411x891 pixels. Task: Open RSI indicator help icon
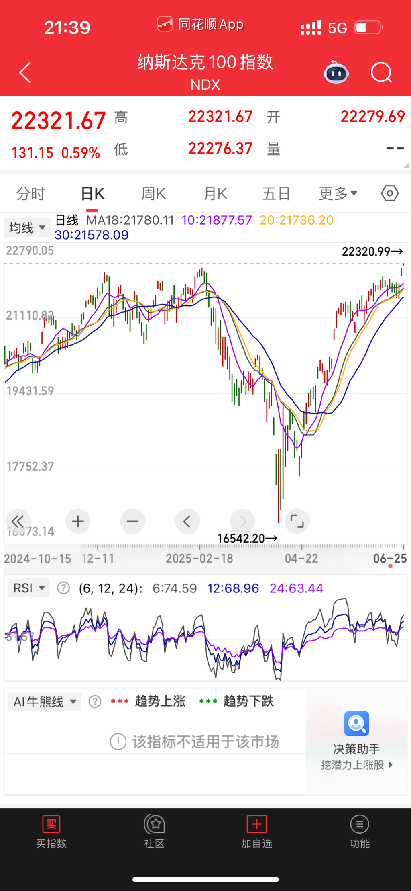point(63,588)
